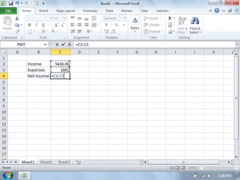Click the Copy icon
The image size is (240, 180).
(x=17, y=25)
